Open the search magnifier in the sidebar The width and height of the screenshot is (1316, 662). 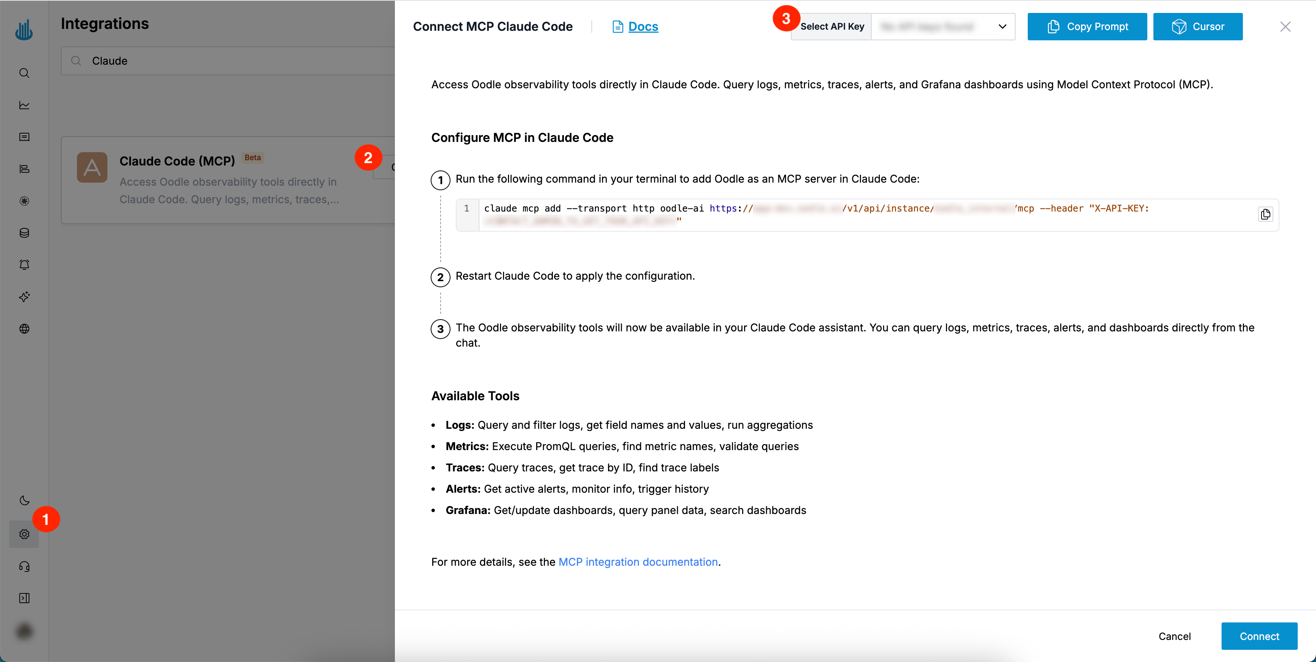point(24,73)
